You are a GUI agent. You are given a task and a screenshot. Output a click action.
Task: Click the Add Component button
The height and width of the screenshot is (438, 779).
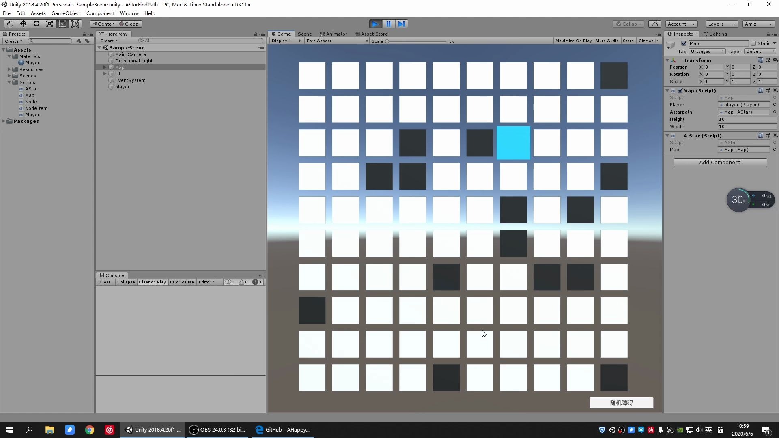[x=720, y=163]
